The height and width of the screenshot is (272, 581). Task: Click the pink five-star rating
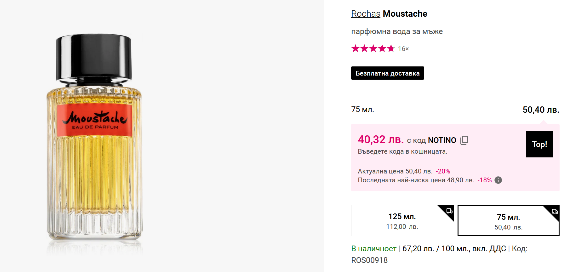click(x=373, y=48)
